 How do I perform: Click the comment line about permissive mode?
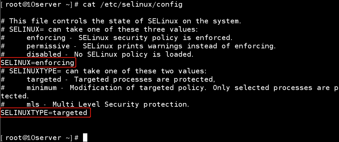(x=138, y=46)
